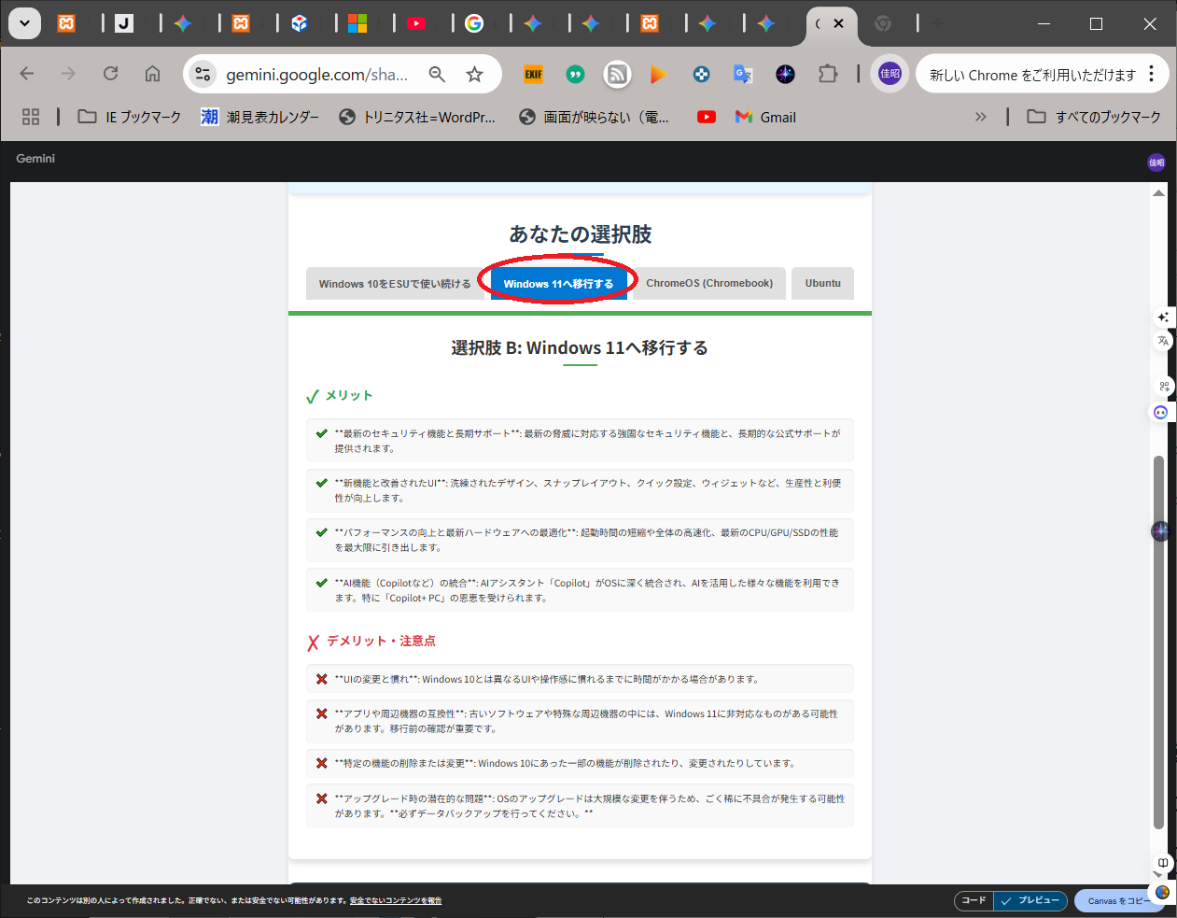Switch to the Microsoft browser tab
The image size is (1177, 918).
click(357, 23)
